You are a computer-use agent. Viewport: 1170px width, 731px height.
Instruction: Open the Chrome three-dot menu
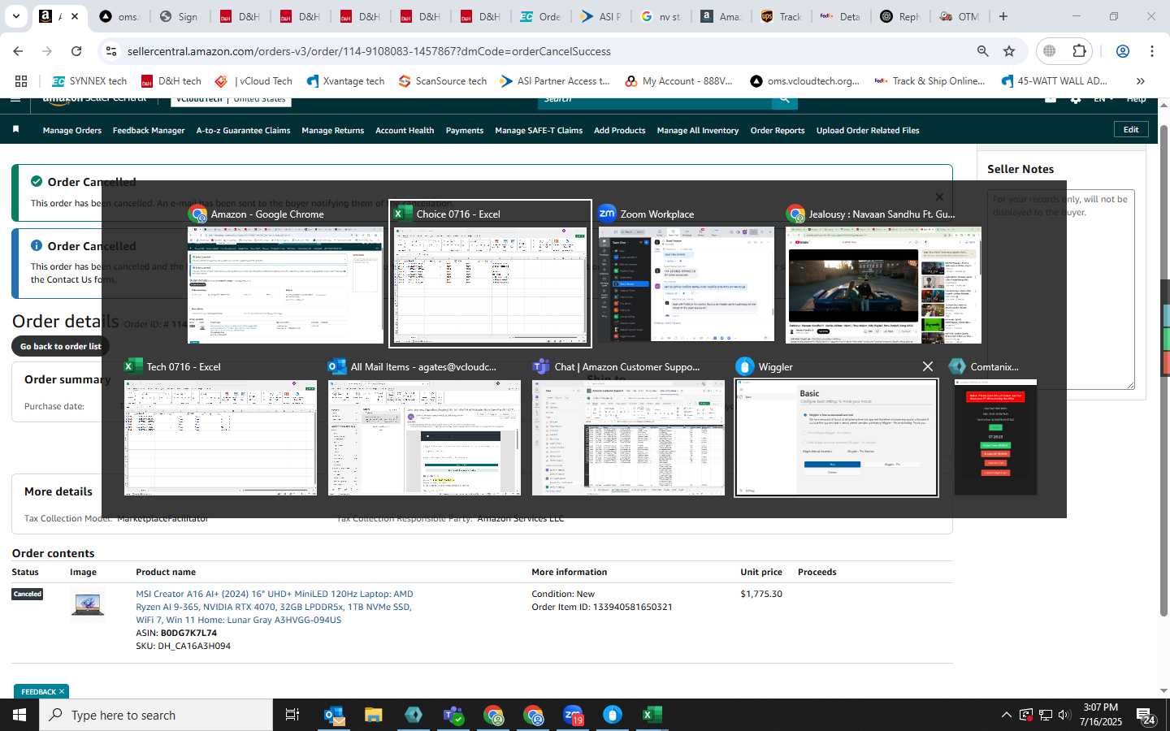pyautogui.click(x=1152, y=51)
